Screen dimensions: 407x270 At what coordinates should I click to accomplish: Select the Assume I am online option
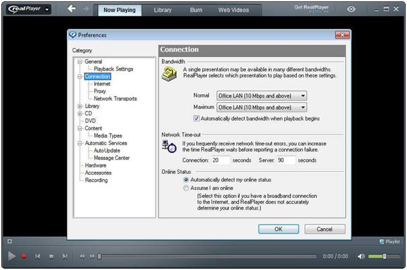click(186, 188)
